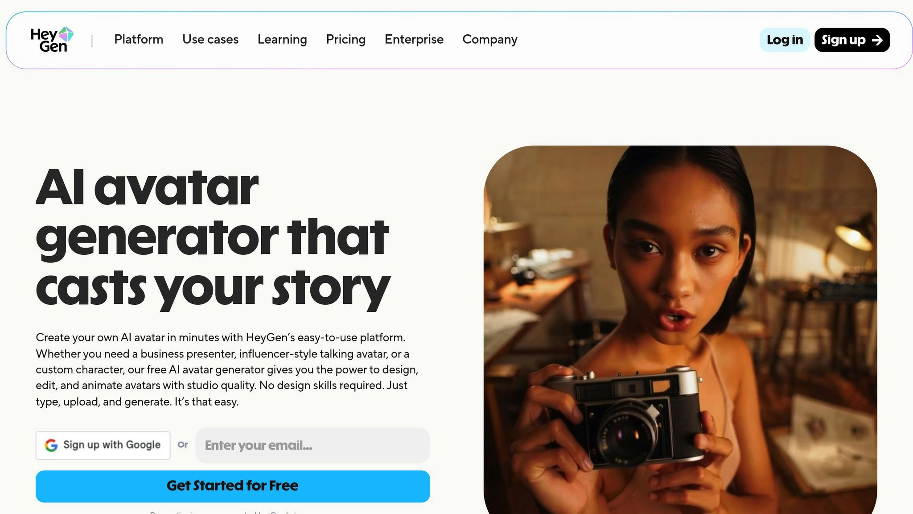Expand the Learning navigation item
913x514 pixels.
pyautogui.click(x=282, y=40)
